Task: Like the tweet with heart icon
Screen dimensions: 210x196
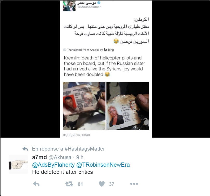Action: pyautogui.click(x=102, y=184)
